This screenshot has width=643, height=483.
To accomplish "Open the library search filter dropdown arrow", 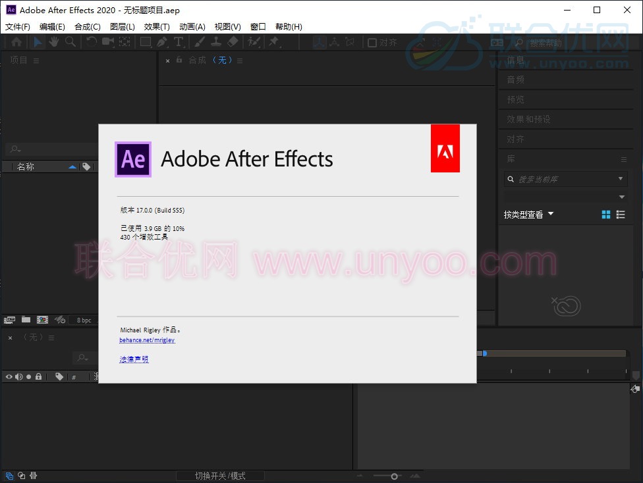I will (x=621, y=178).
